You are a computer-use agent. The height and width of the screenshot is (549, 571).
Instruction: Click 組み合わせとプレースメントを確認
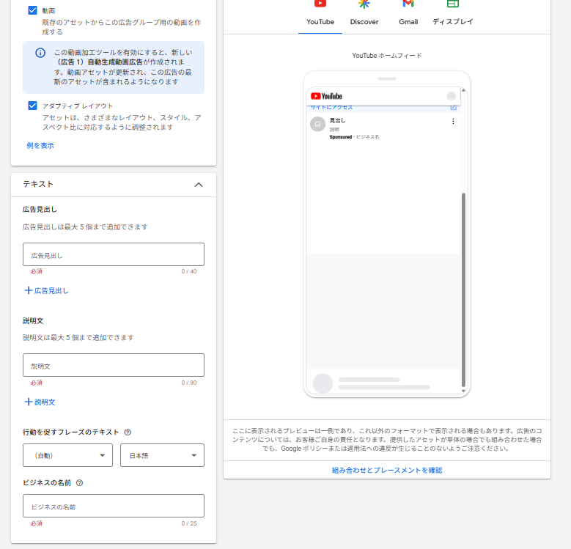386,470
